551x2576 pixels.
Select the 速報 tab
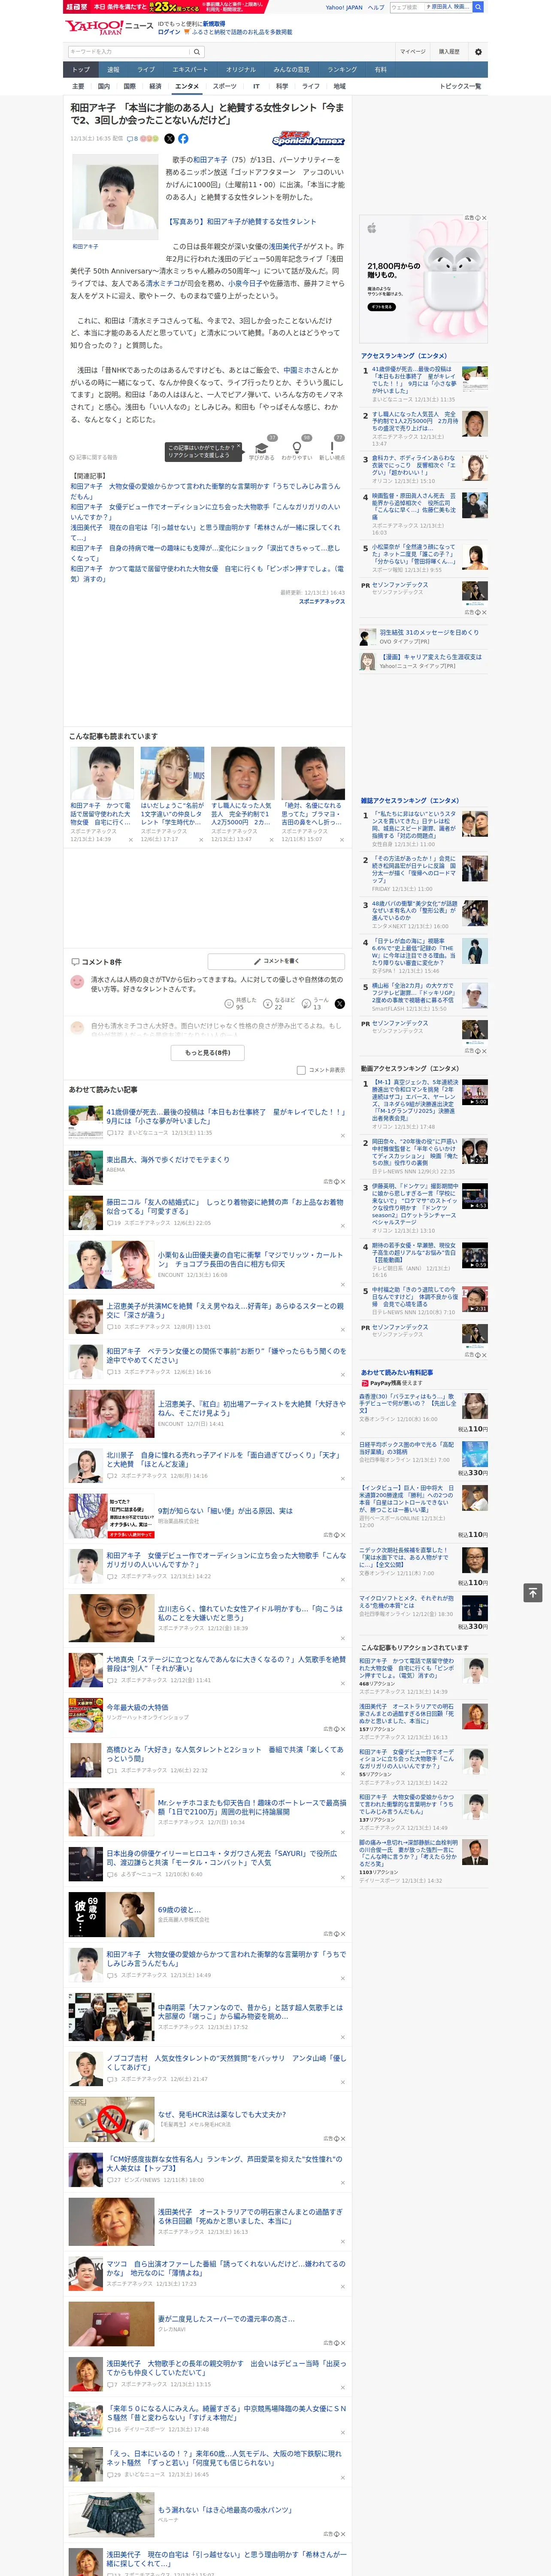coord(113,69)
